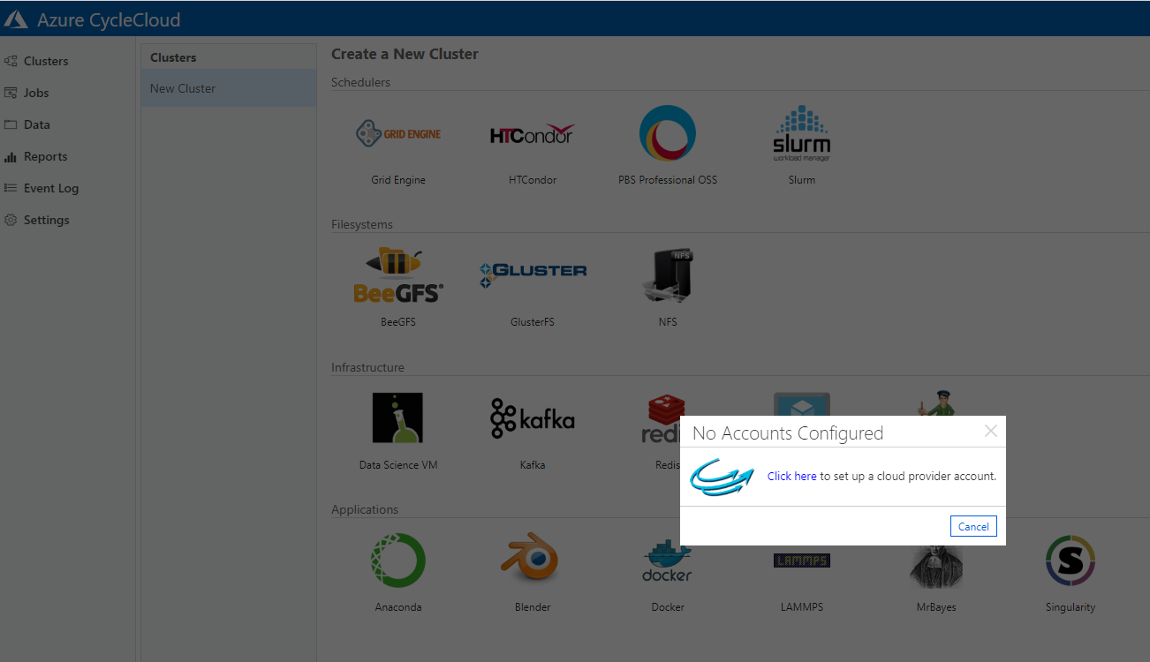
Task: Click the Blender label text
Action: (x=533, y=607)
